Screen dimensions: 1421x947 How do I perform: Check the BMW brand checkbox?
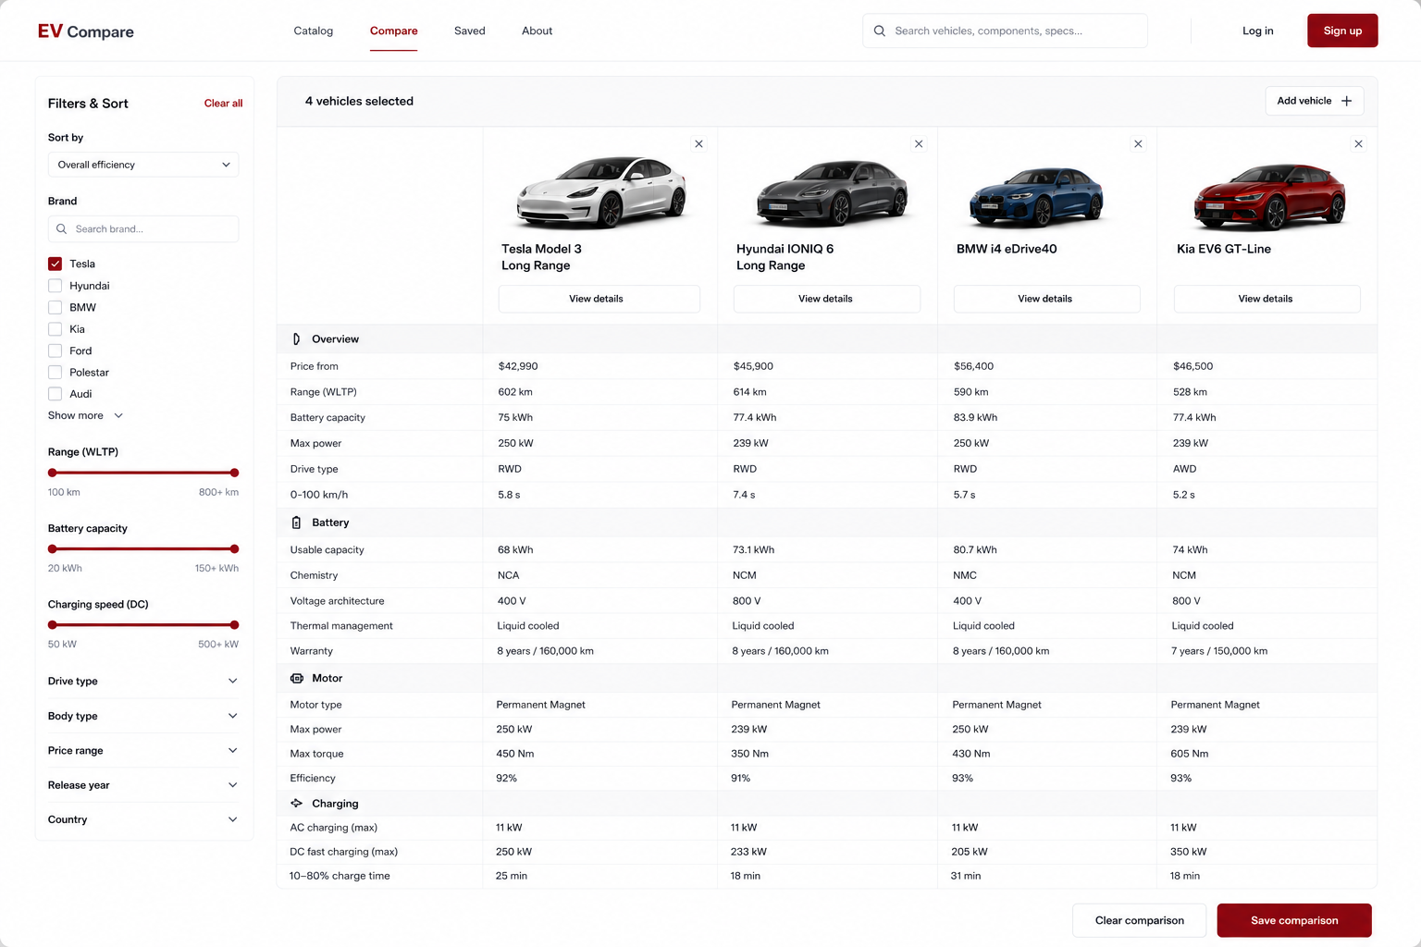coord(56,307)
